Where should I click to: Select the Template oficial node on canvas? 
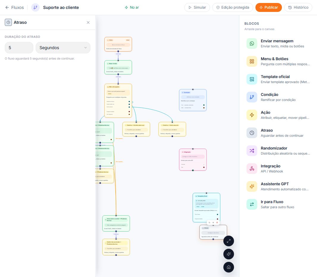(x=206, y=208)
